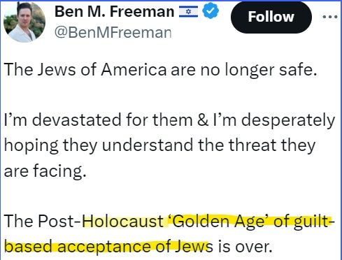Click the highlighted text 'based acceptance of Jews'
This screenshot has width=342, height=260.
[x=108, y=247]
